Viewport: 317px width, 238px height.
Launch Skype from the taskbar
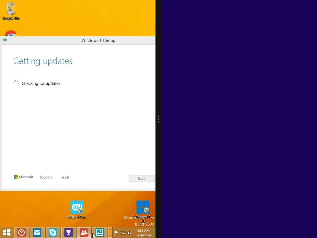click(x=53, y=232)
